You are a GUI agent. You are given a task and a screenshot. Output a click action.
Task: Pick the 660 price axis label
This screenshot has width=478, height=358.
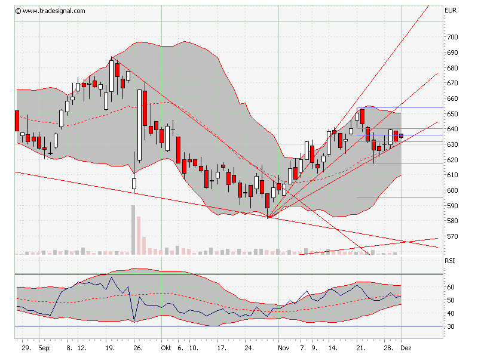452,98
